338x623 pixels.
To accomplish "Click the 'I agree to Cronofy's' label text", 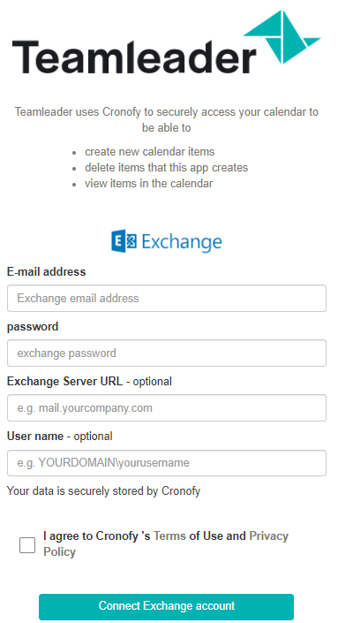I will 97,536.
